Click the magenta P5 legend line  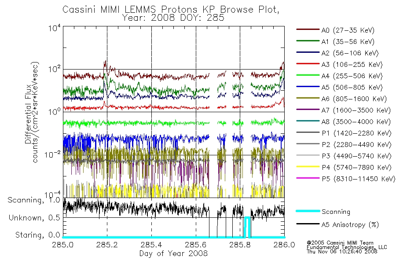308,178
